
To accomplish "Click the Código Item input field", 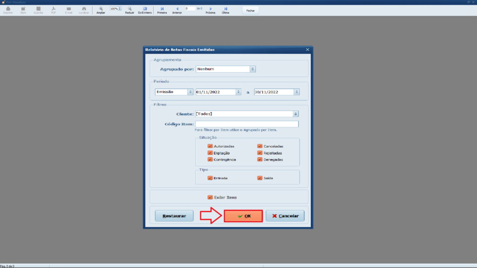I will click(246, 124).
